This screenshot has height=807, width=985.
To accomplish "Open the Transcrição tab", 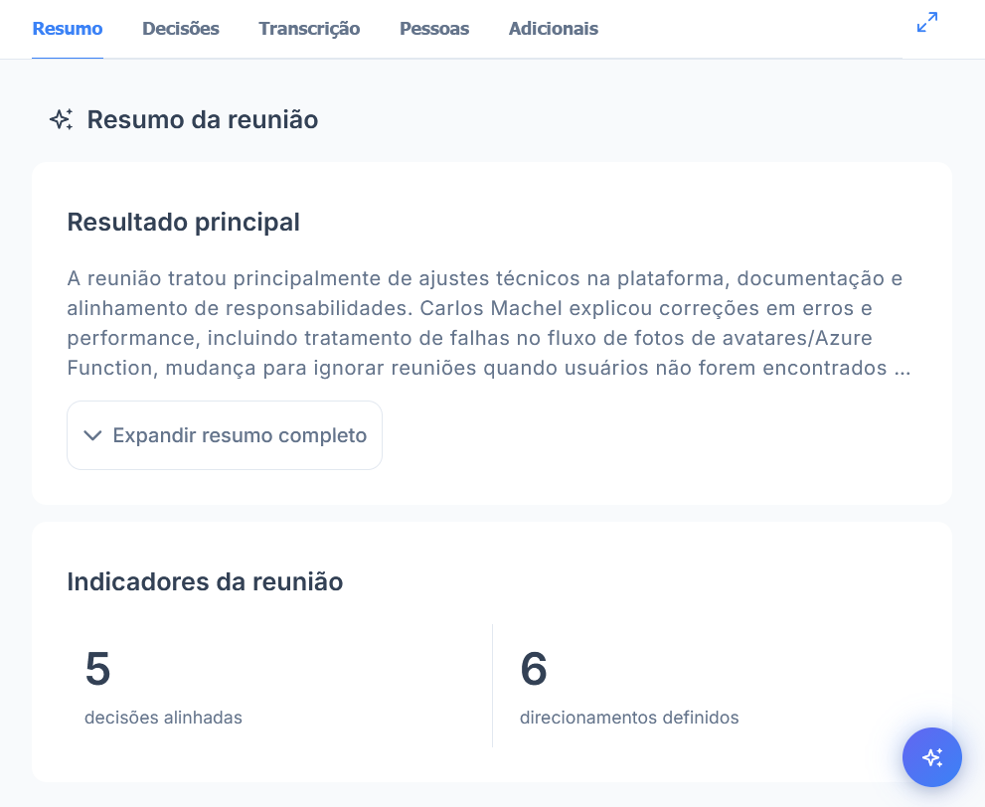I will pyautogui.click(x=309, y=29).
